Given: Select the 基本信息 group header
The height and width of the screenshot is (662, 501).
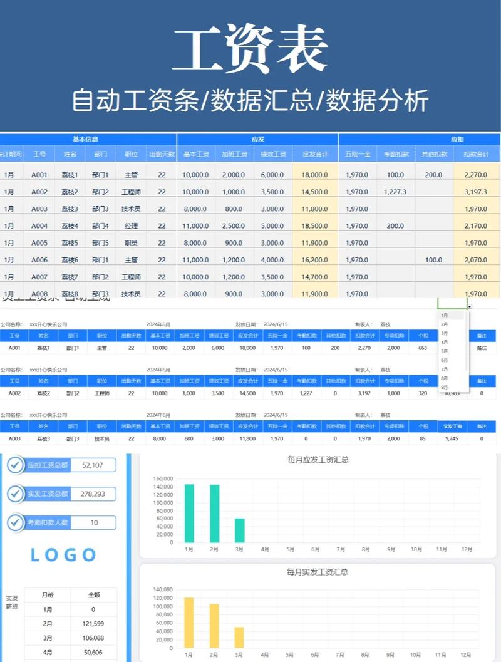Looking at the screenshot, I should point(88,139).
